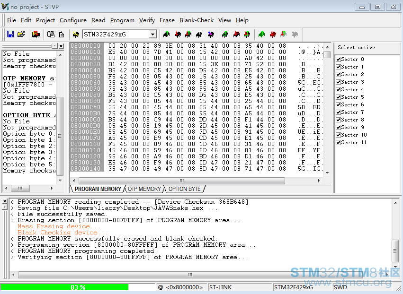Screen dimensions: 403x294
Task: Program current tab with the red-arrow chip icon
Action: [178, 34]
